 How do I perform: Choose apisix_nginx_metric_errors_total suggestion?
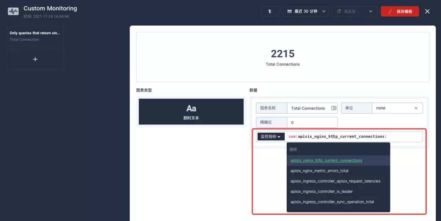coord(339,171)
